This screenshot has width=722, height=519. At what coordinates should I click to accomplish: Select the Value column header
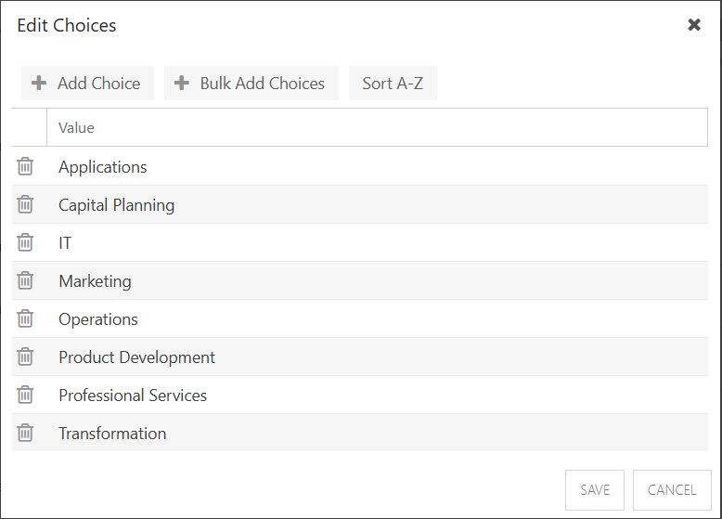pos(377,127)
